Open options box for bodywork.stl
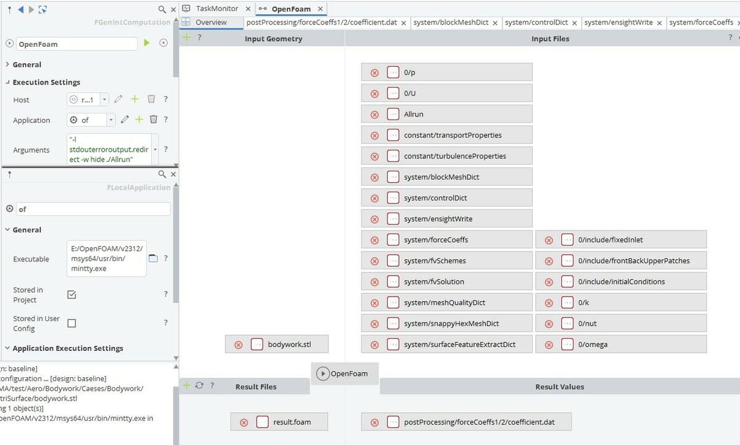Image resolution: width=740 pixels, height=445 pixels. (257, 345)
